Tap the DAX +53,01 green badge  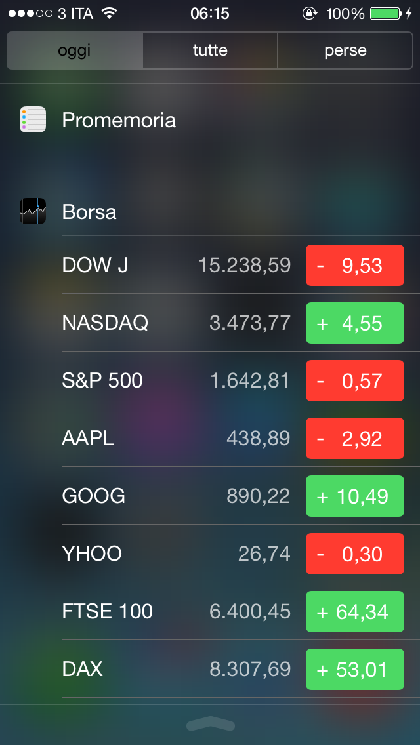pos(354,669)
